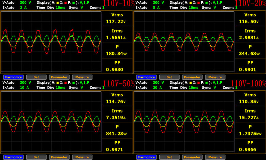Click power factor value 0.9901
The height and width of the screenshot is (160, 266).
pyautogui.click(x=248, y=69)
